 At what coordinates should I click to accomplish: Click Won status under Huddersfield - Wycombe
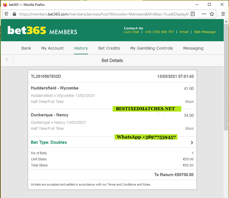click(189, 102)
